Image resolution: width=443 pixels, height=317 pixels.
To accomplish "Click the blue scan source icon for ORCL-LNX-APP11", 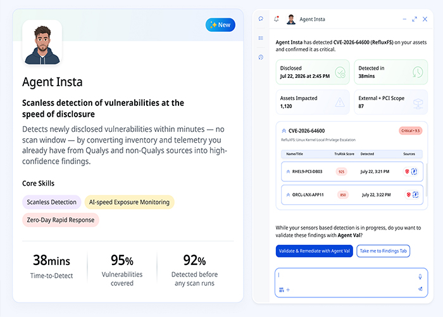I will 415,195.
